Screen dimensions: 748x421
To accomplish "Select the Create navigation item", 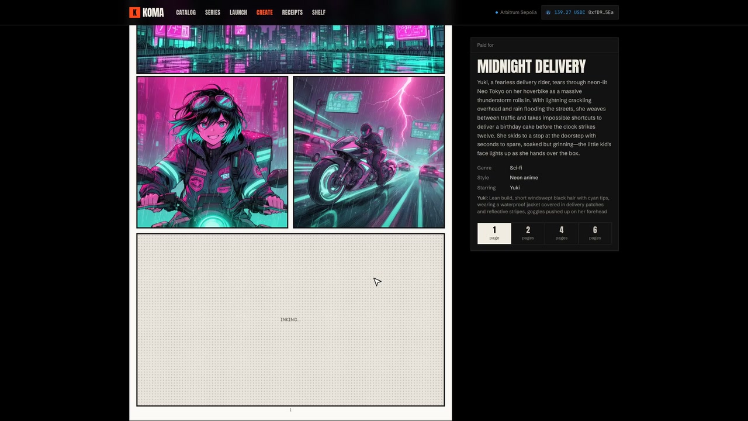I will pyautogui.click(x=265, y=12).
